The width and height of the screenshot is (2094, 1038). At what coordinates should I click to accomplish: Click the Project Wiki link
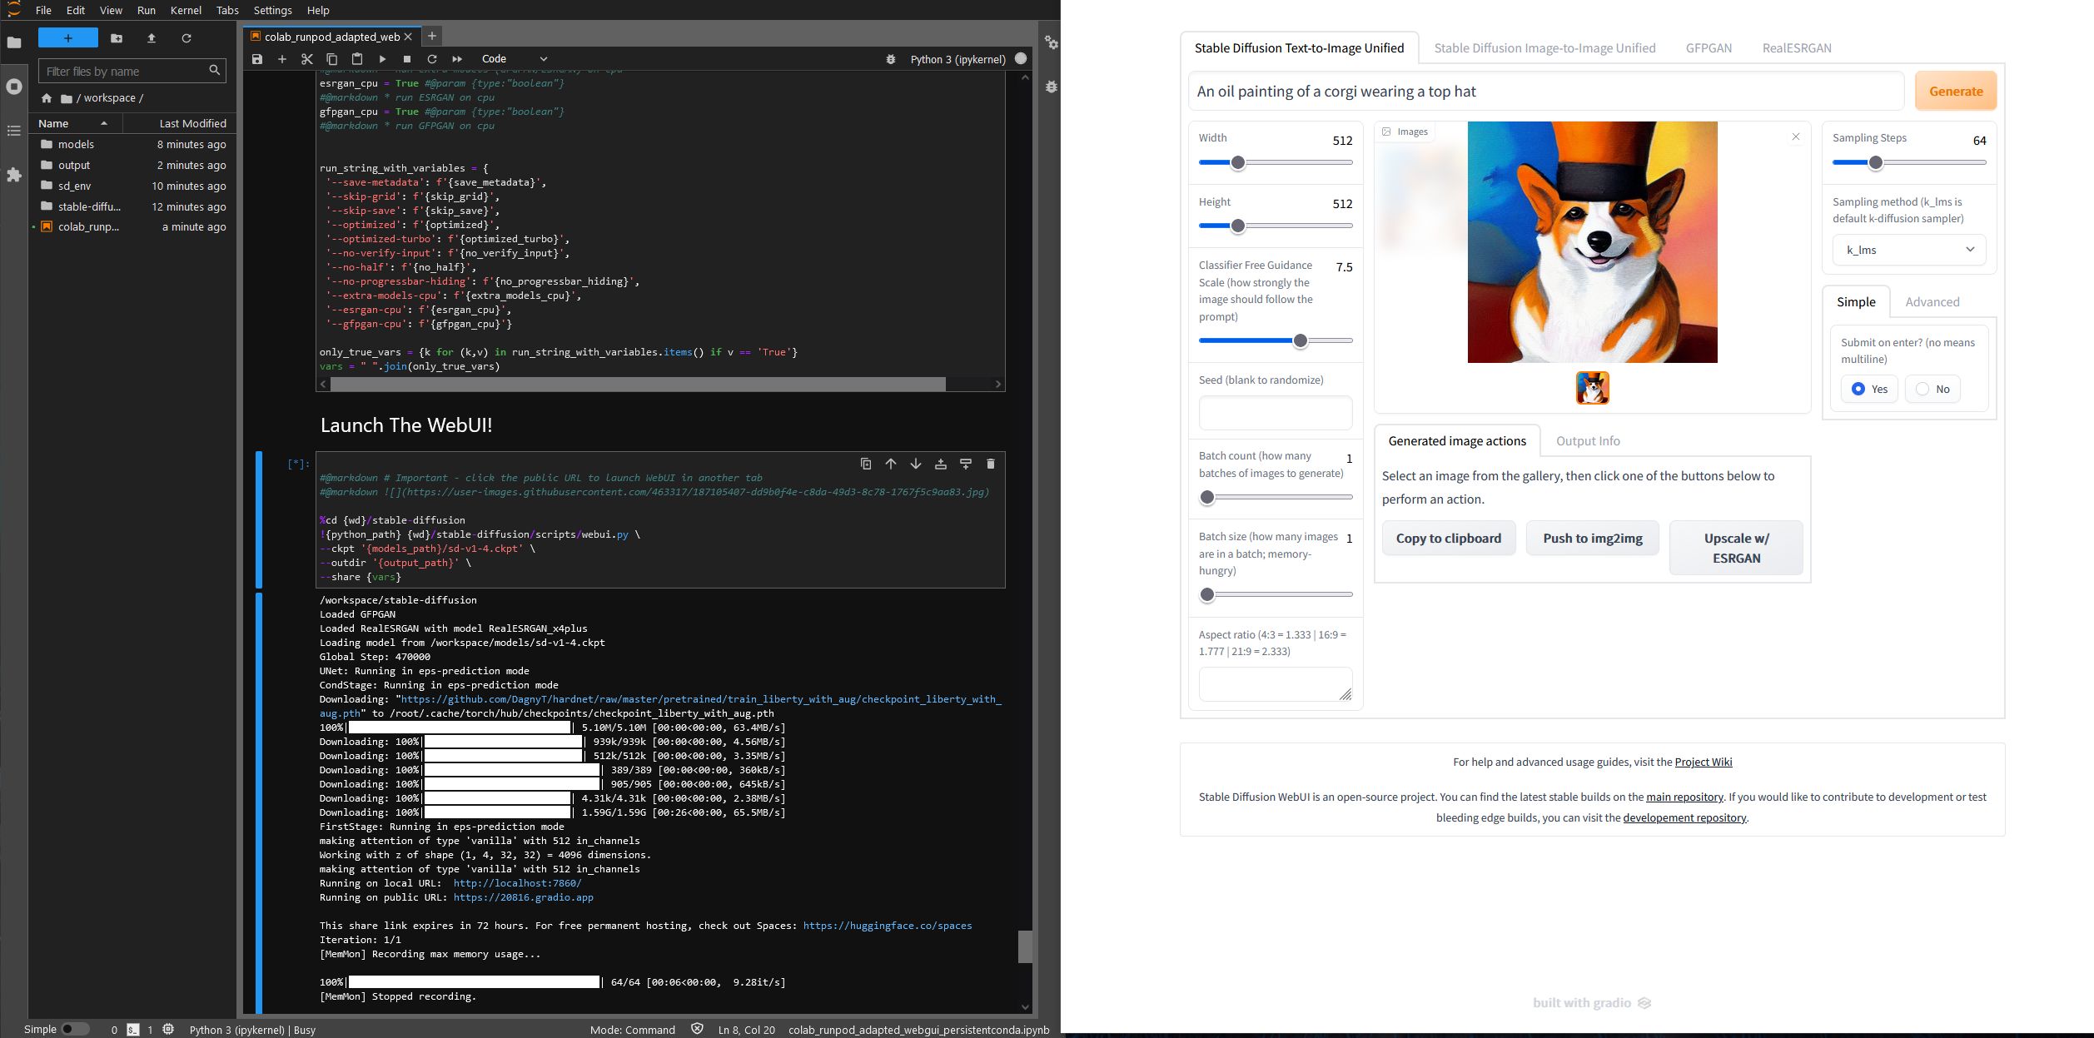click(1703, 762)
